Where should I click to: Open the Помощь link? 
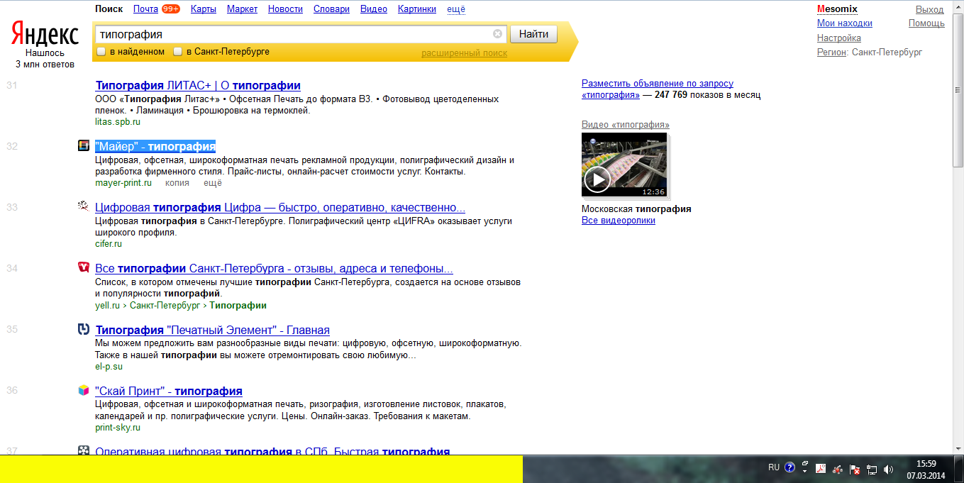pyautogui.click(x=926, y=23)
